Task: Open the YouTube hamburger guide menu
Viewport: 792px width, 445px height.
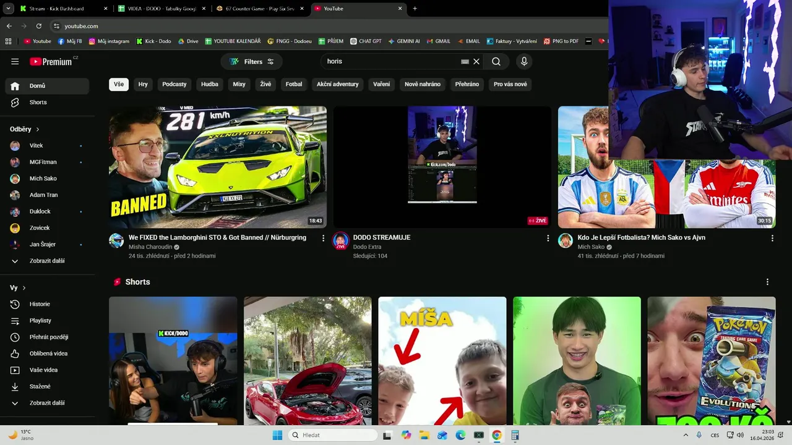Action: (x=15, y=61)
